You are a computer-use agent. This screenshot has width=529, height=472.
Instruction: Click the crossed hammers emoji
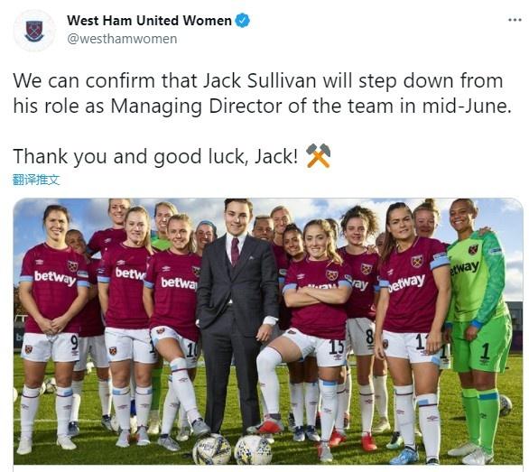point(318,155)
